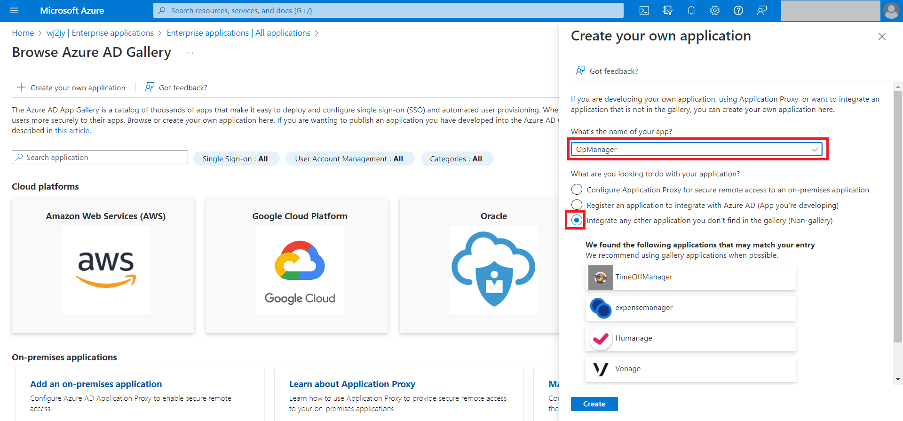Click the user account avatar
The image size is (903, 421).
pyautogui.click(x=891, y=10)
